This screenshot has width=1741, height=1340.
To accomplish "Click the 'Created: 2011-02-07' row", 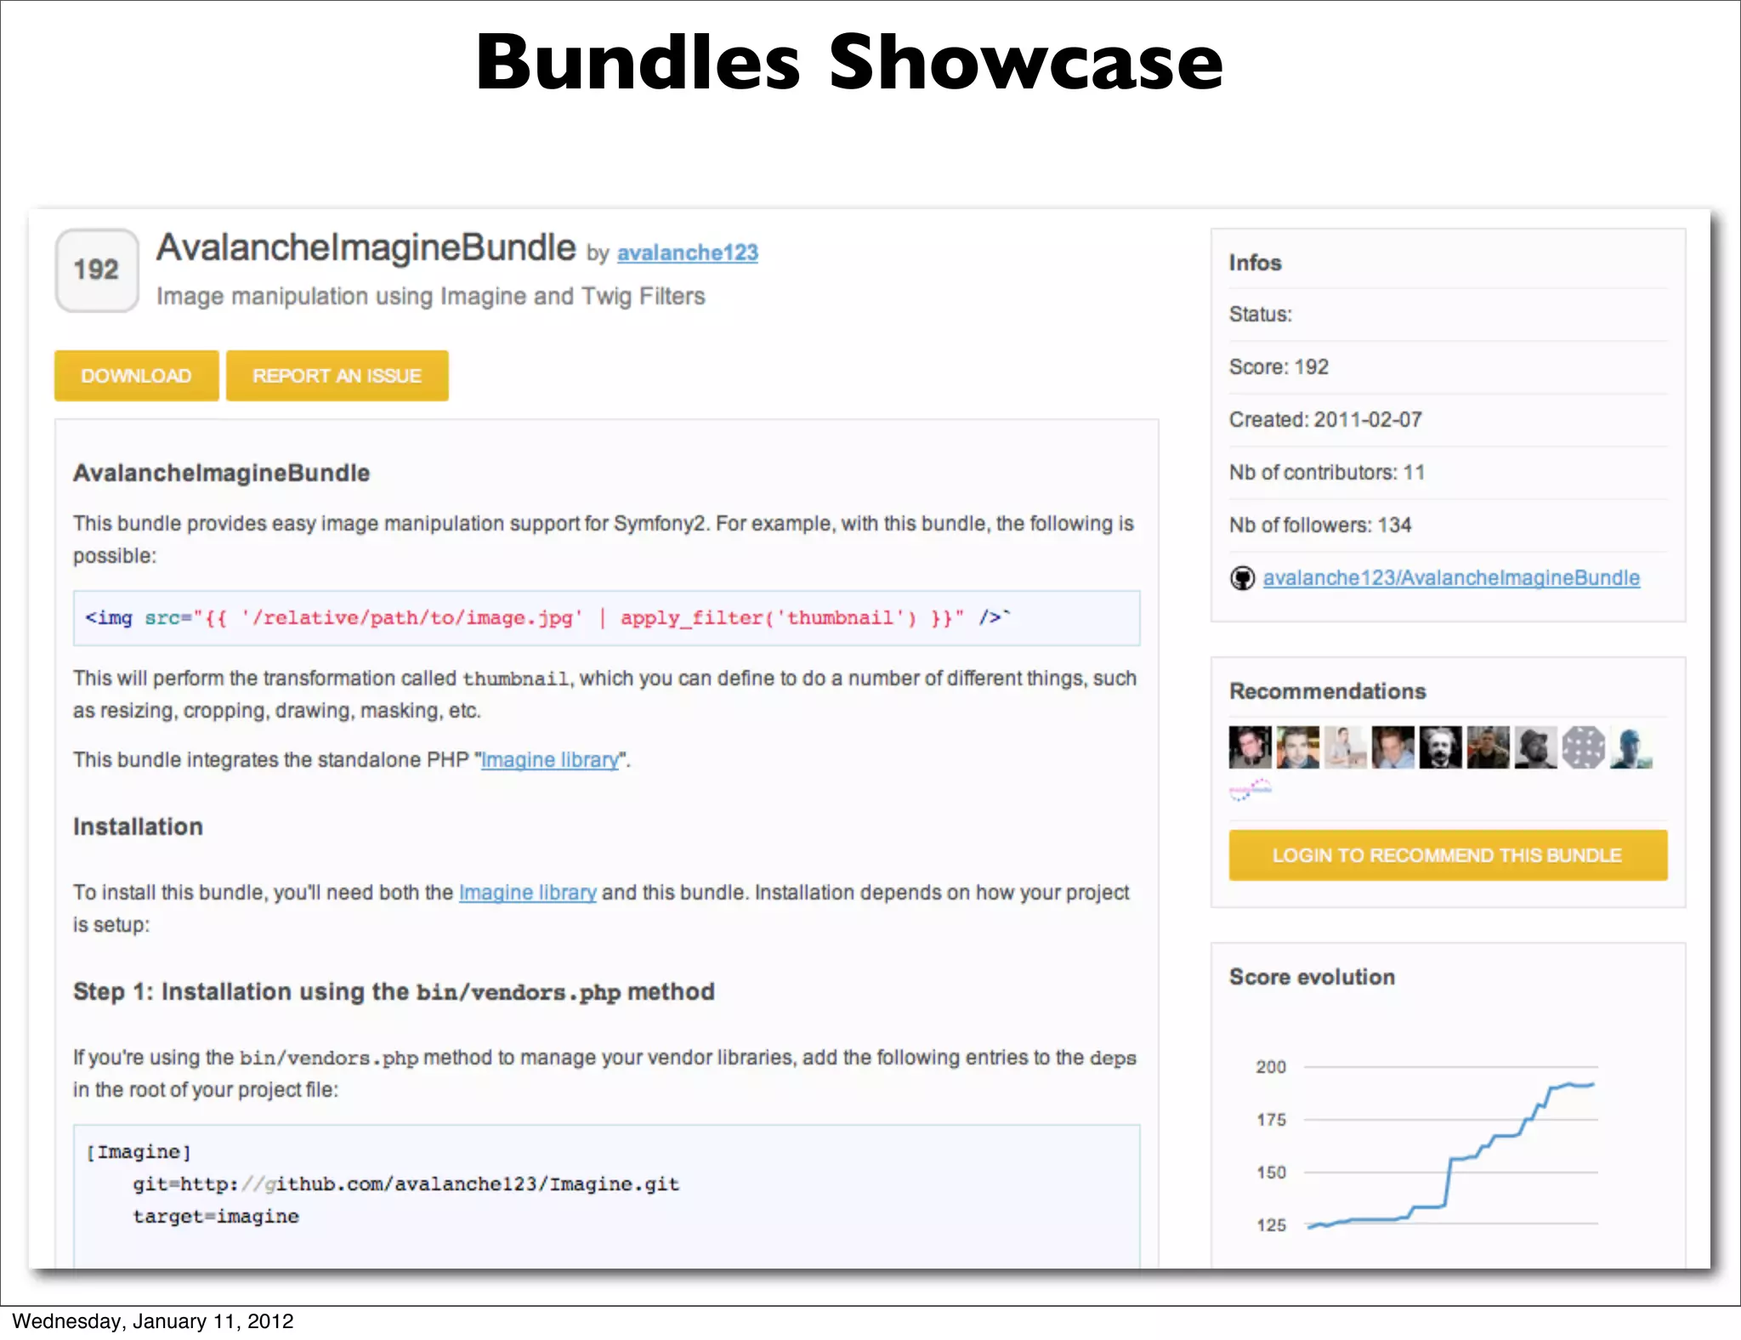I will (1448, 420).
